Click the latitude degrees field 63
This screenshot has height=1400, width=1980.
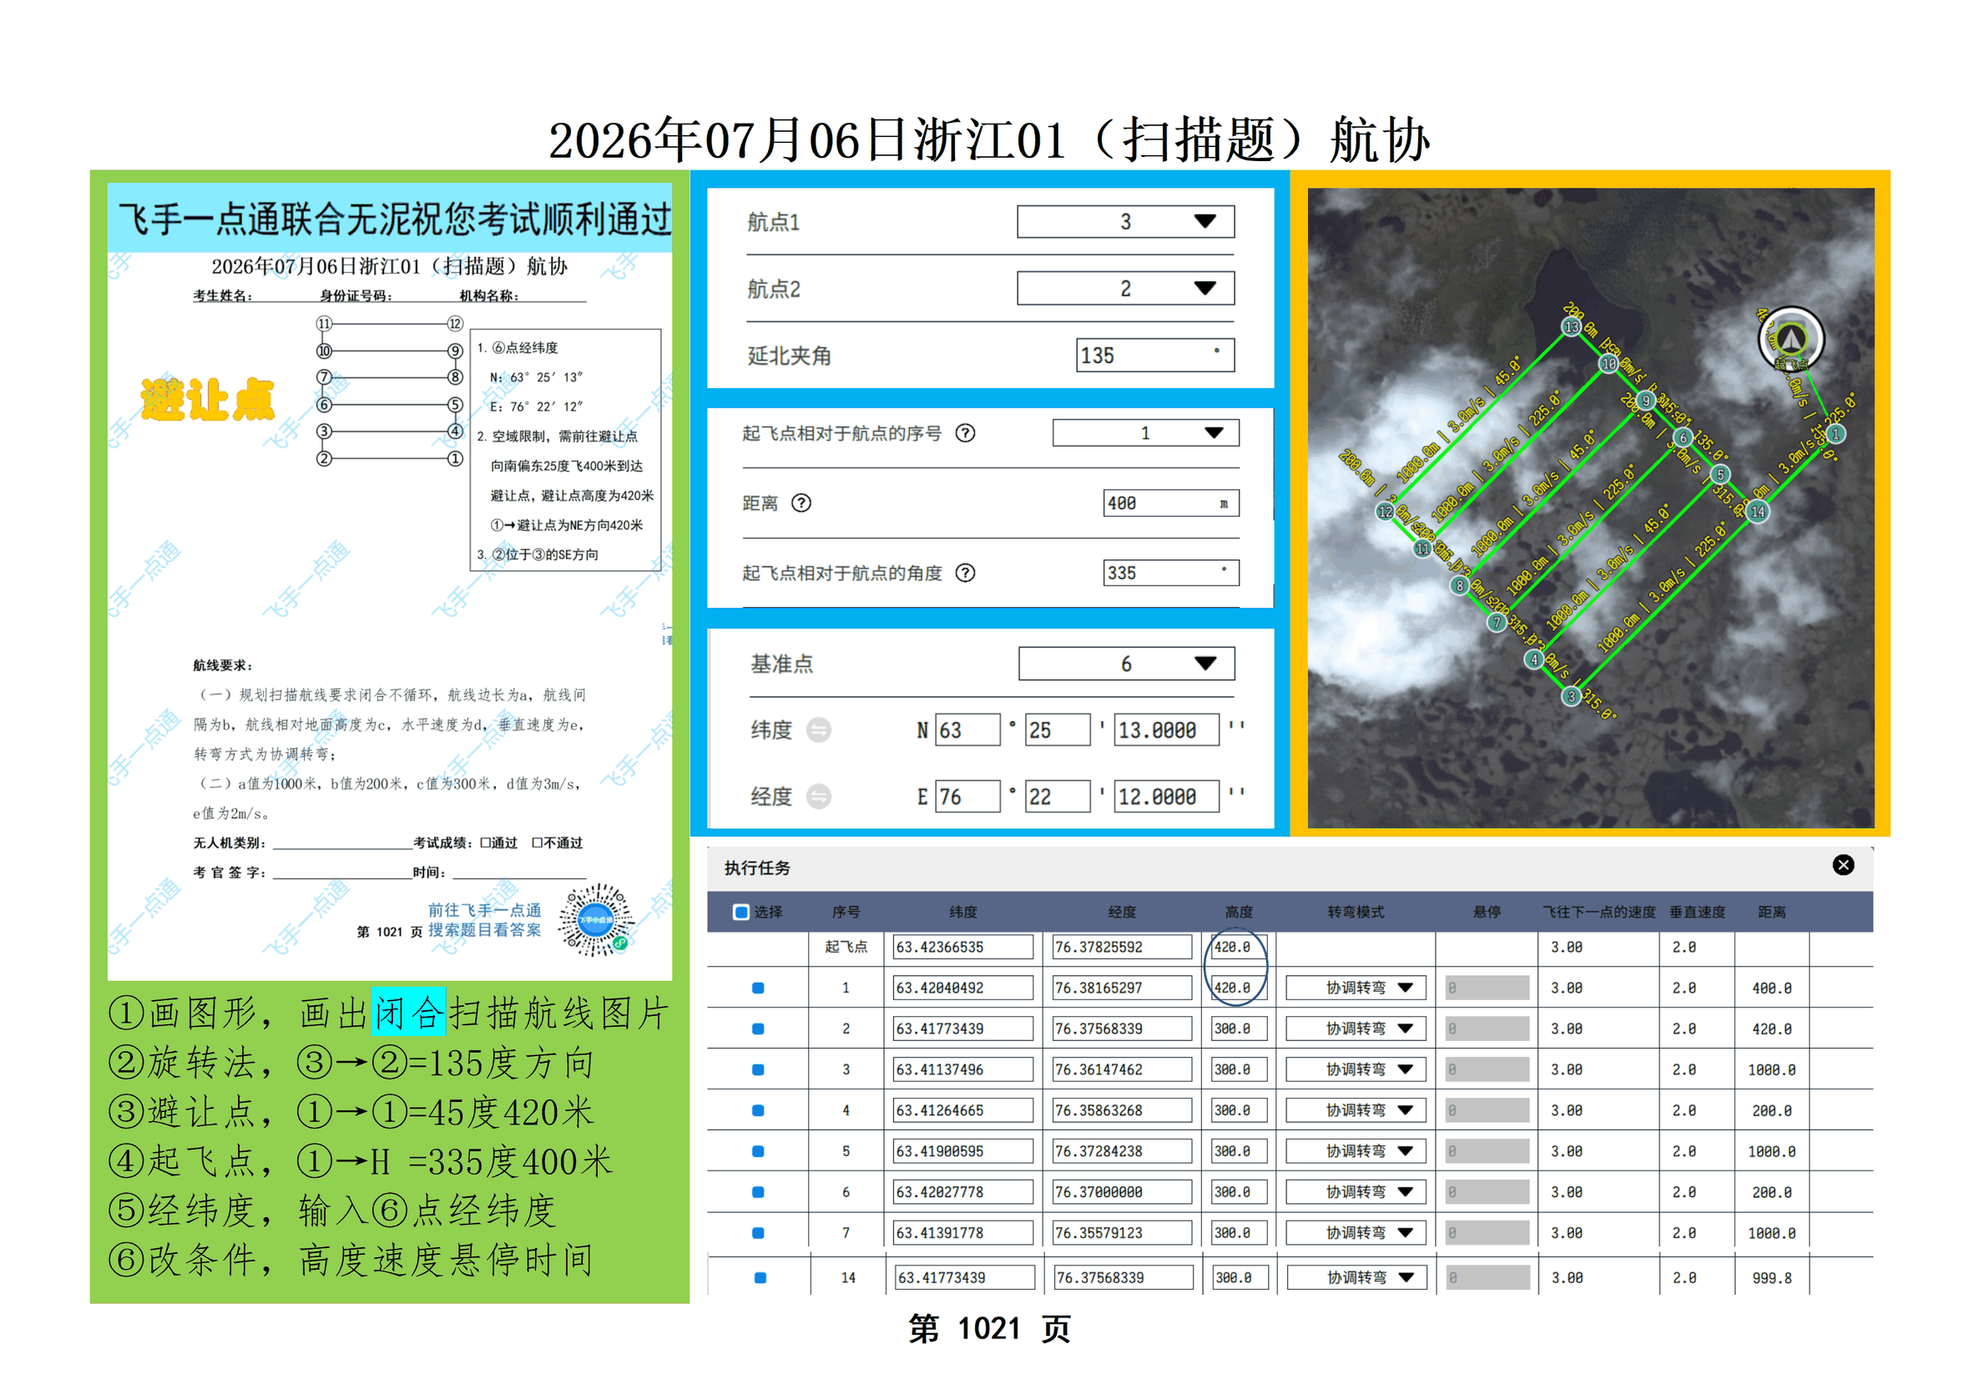coord(967,730)
